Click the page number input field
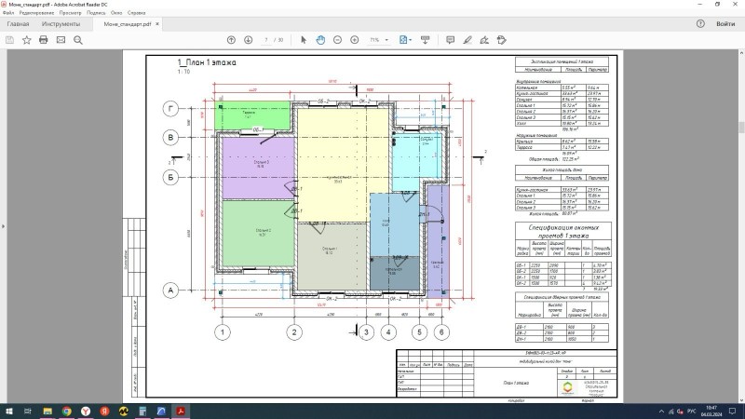Image resolution: width=745 pixels, height=419 pixels. coord(266,40)
